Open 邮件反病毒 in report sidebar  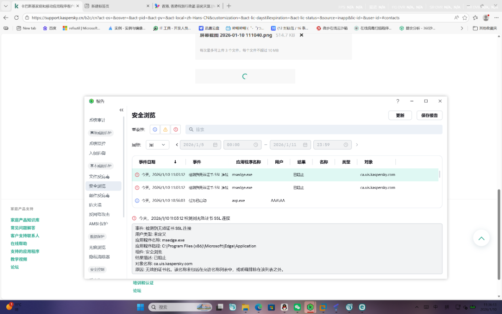[x=99, y=196]
